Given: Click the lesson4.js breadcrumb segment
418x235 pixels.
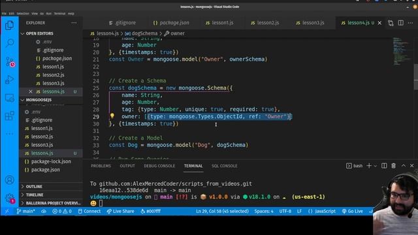Looking at the screenshot, I should [x=104, y=33].
